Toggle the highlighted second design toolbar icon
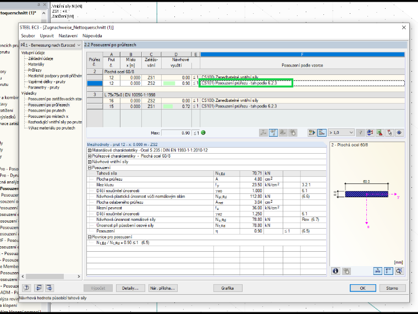The height and width of the screenshot is (314, 418). click(x=273, y=132)
